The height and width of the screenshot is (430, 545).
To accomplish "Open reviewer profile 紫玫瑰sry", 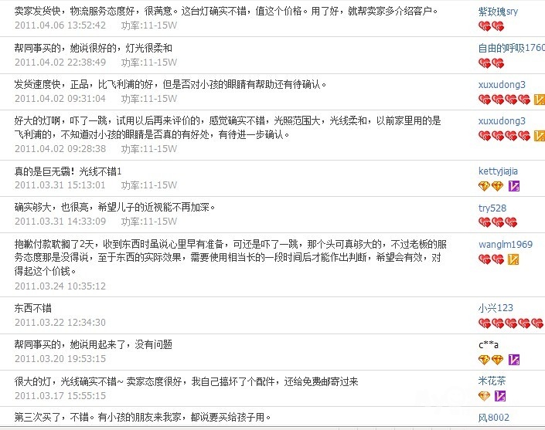I will pyautogui.click(x=498, y=12).
